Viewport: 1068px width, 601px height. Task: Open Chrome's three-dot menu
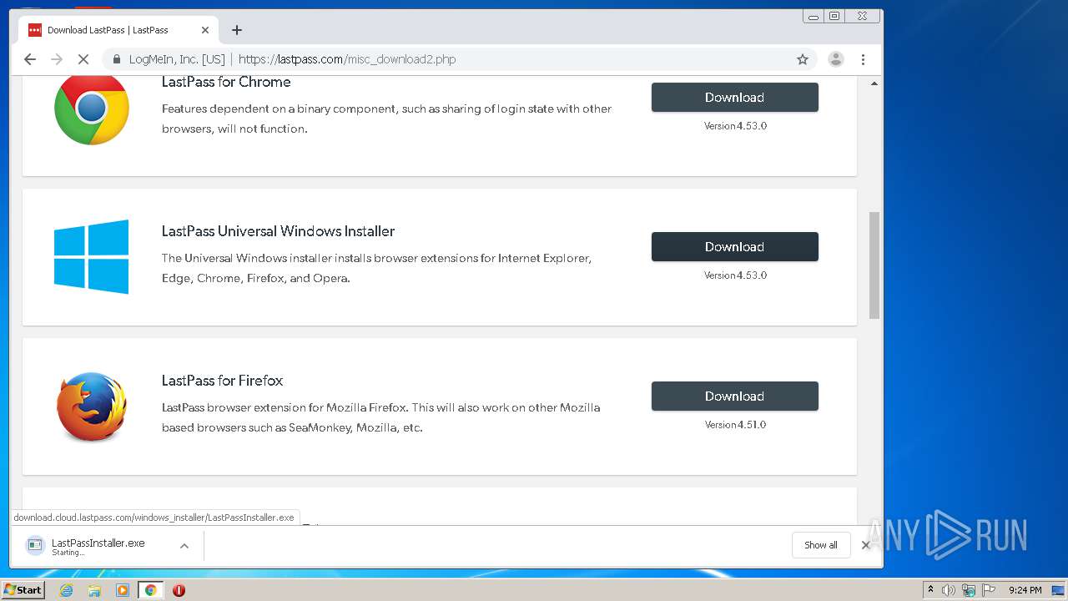coord(863,59)
